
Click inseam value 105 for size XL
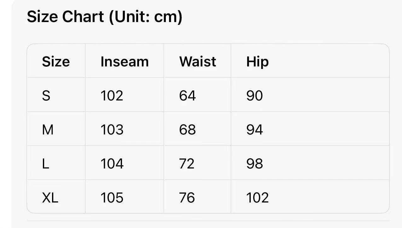pos(112,197)
